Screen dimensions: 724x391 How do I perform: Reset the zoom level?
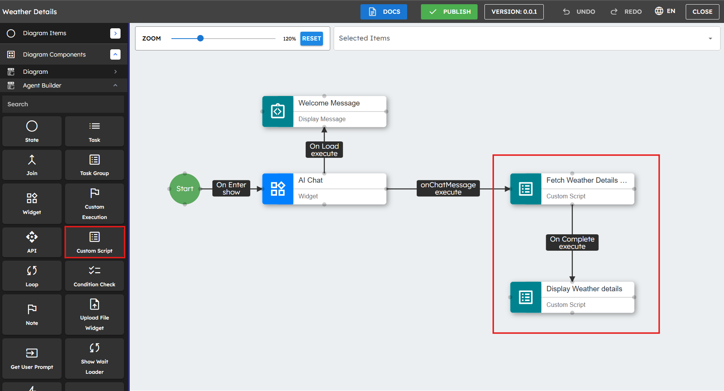pos(311,39)
